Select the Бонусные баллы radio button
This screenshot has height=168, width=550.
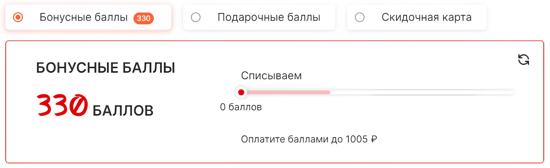point(18,17)
